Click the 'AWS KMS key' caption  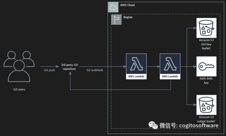[206, 81]
